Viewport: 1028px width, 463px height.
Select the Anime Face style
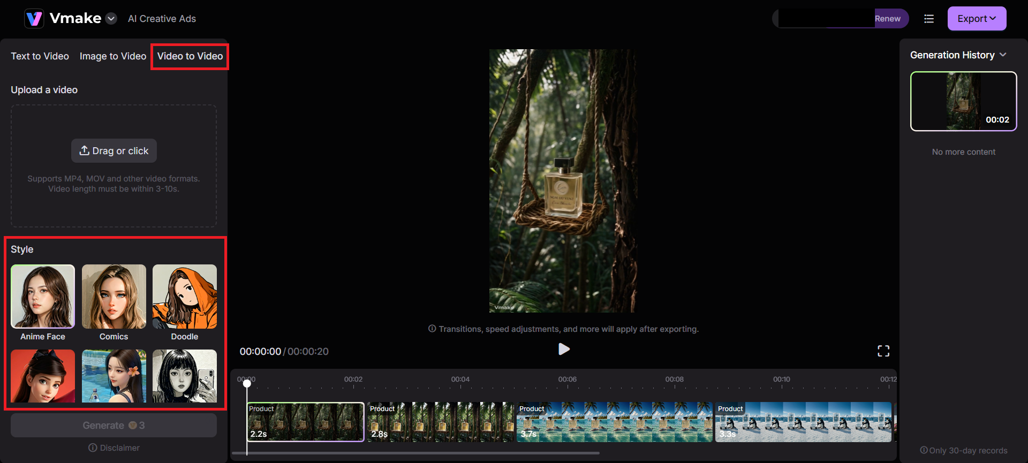(43, 297)
